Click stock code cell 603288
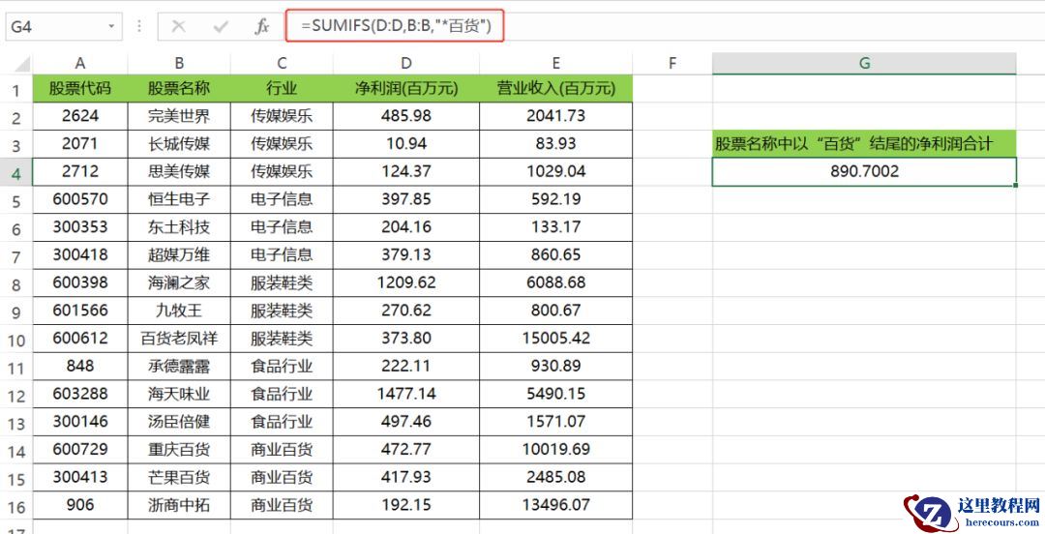 [x=80, y=394]
